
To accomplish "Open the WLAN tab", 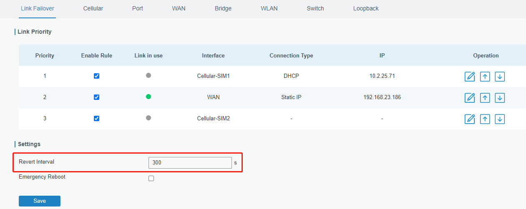I will (269, 8).
